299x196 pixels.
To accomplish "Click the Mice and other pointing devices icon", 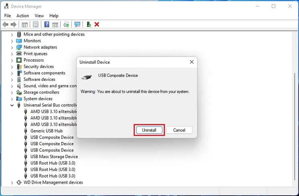I will point(19,34).
